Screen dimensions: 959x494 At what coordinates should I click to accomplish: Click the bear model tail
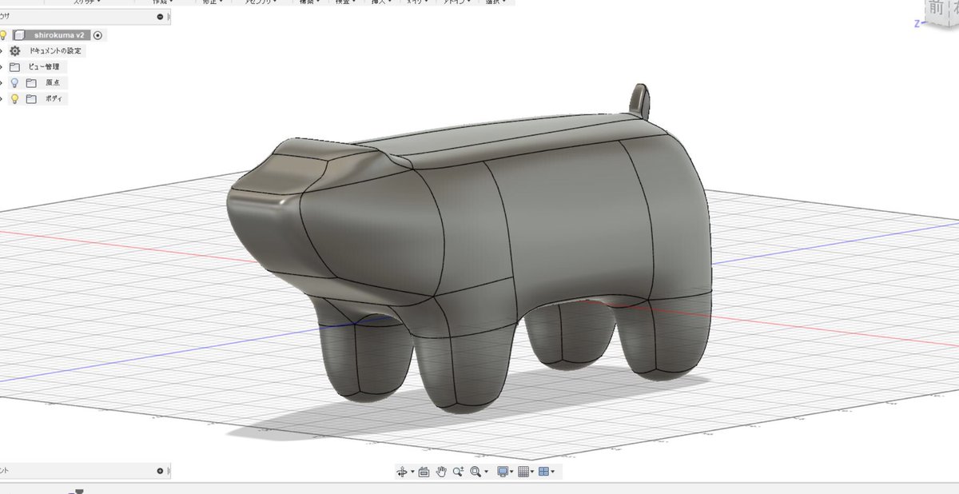tap(640, 101)
